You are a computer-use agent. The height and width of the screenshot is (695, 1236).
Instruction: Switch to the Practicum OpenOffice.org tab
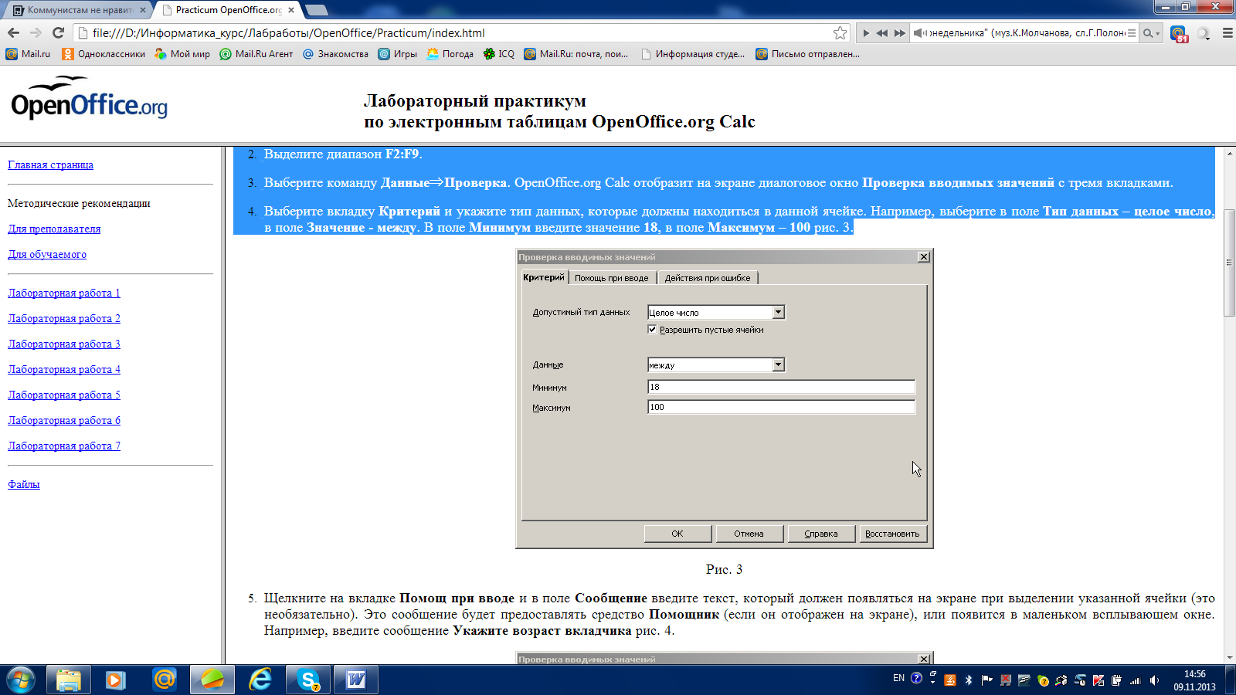228,10
